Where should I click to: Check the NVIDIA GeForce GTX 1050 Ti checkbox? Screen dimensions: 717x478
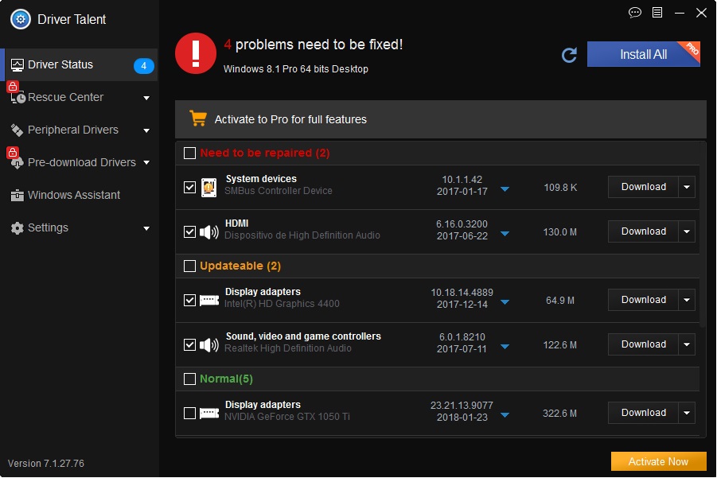(189, 414)
